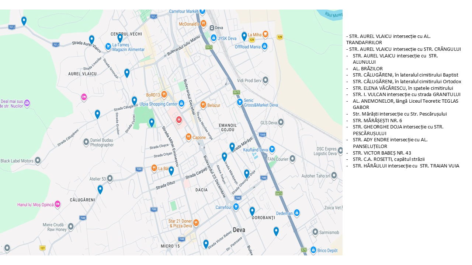Click the AL. BRĂZILOR list entry
Viewport: 472px width, 265px height.
click(x=368, y=68)
